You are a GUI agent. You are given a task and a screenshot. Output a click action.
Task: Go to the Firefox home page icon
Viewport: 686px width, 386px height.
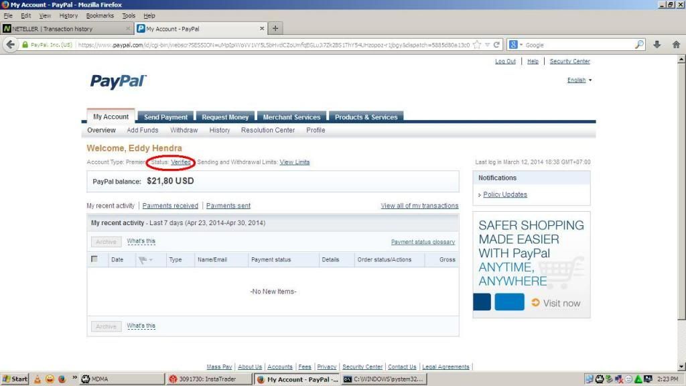click(x=676, y=45)
